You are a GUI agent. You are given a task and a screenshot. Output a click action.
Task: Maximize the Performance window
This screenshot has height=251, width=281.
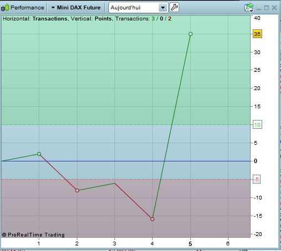[x=267, y=8]
